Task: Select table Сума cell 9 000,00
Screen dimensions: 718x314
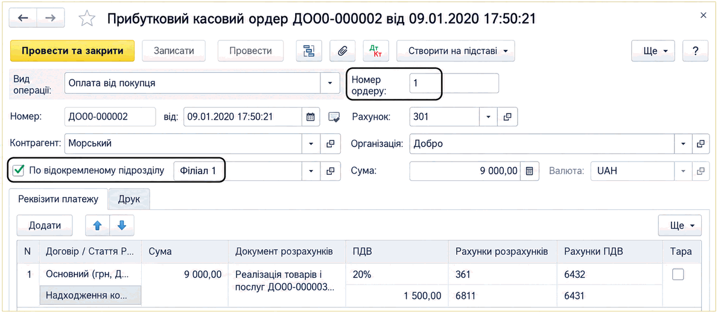Action: (185, 284)
